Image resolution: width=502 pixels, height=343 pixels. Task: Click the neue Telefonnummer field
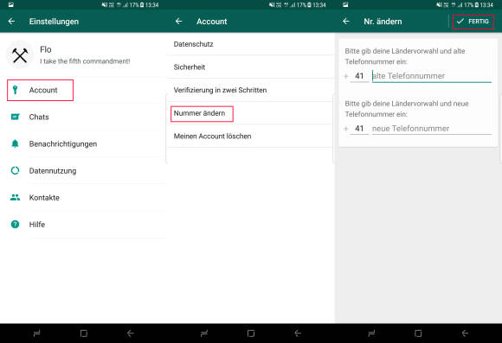click(432, 129)
